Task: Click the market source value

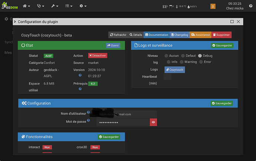Action: [93, 63]
